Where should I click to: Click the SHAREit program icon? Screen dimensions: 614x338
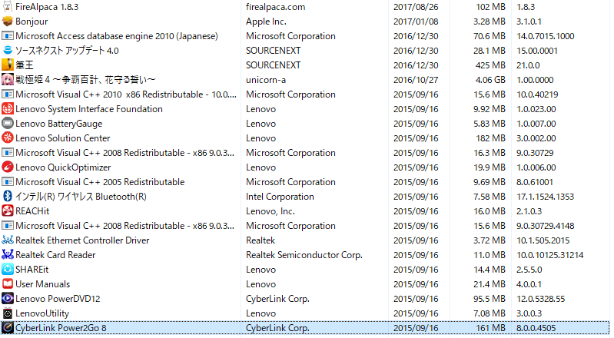[x=8, y=270]
